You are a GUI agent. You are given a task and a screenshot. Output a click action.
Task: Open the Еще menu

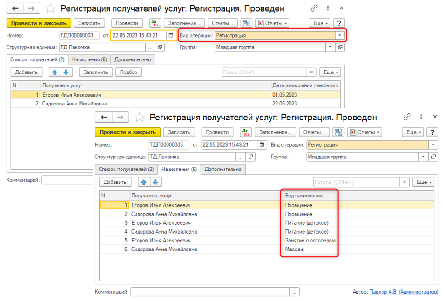click(x=413, y=132)
